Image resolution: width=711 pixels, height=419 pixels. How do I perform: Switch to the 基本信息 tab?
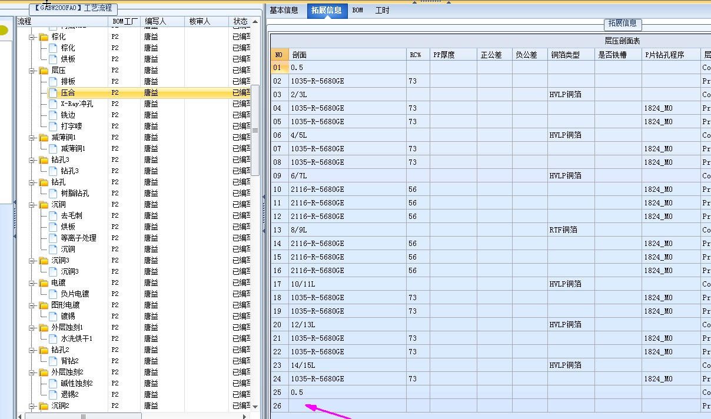coord(284,10)
